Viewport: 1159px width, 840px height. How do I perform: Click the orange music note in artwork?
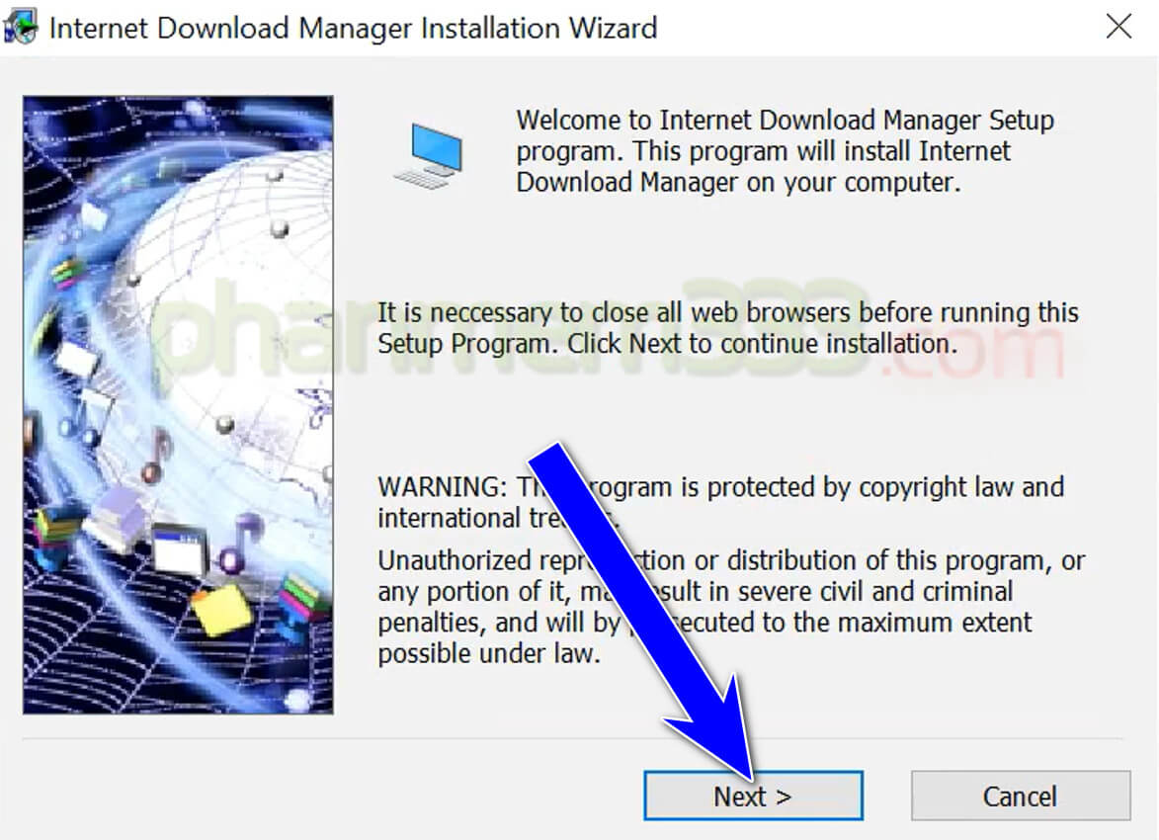[156, 456]
